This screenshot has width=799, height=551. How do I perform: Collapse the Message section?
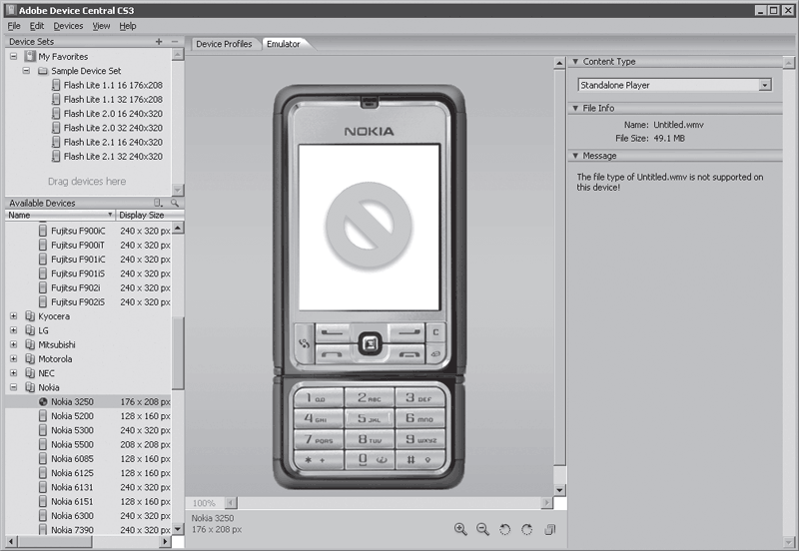pyautogui.click(x=575, y=156)
